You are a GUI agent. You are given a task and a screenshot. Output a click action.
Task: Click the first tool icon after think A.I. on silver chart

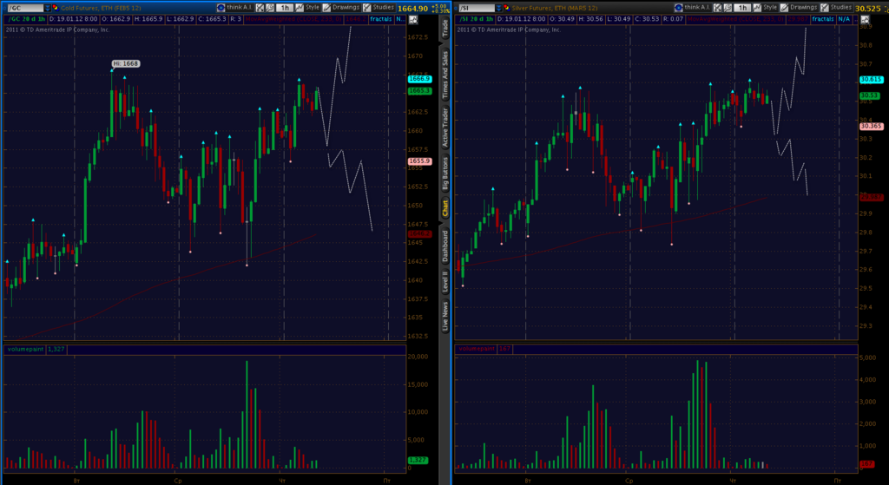718,7
